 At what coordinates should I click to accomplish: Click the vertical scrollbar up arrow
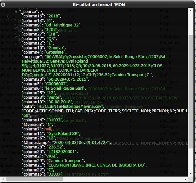191,11
